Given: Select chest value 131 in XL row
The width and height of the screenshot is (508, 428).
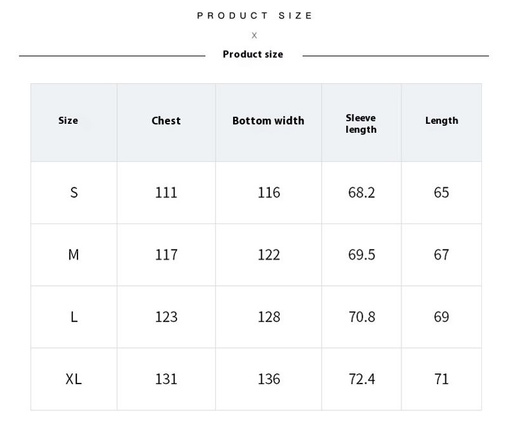Looking at the screenshot, I should coord(166,379).
